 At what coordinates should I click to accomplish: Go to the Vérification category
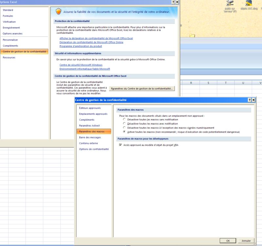point(24,22)
